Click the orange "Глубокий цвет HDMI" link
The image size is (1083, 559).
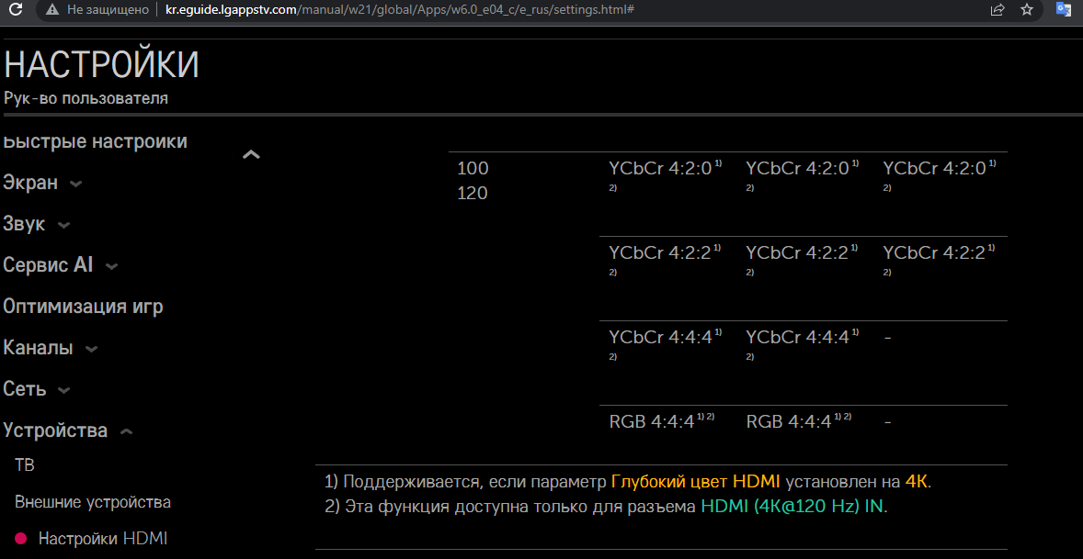coord(695,481)
